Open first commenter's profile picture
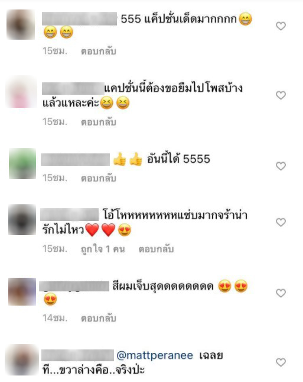Screen dimensions: 303x382 click(x=21, y=24)
